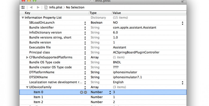Click the iphonesimulator7.1 value

pos(128,77)
